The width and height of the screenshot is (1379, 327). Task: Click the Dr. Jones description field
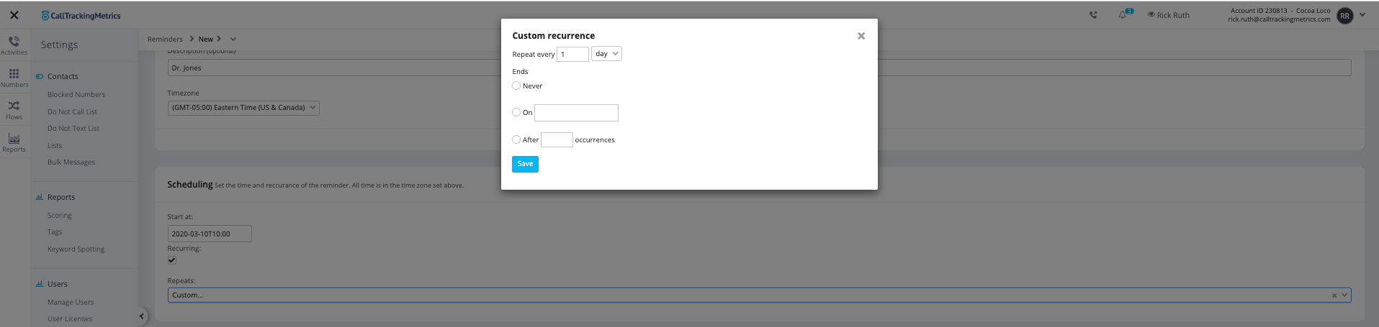(759, 68)
